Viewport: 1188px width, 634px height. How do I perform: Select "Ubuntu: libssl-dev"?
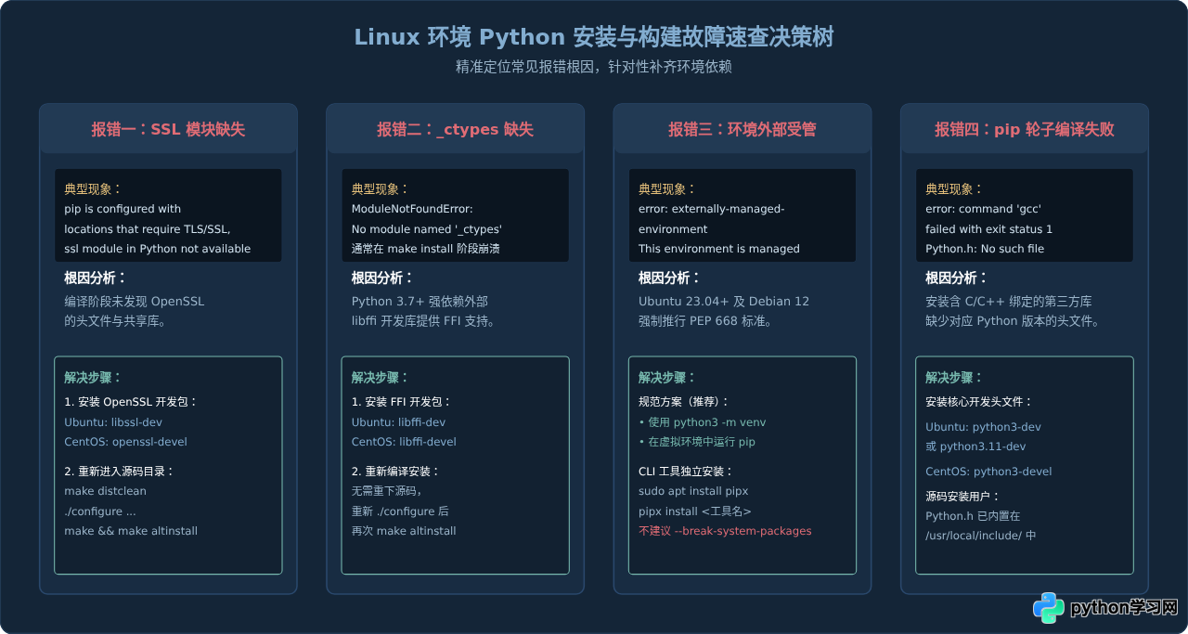113,422
